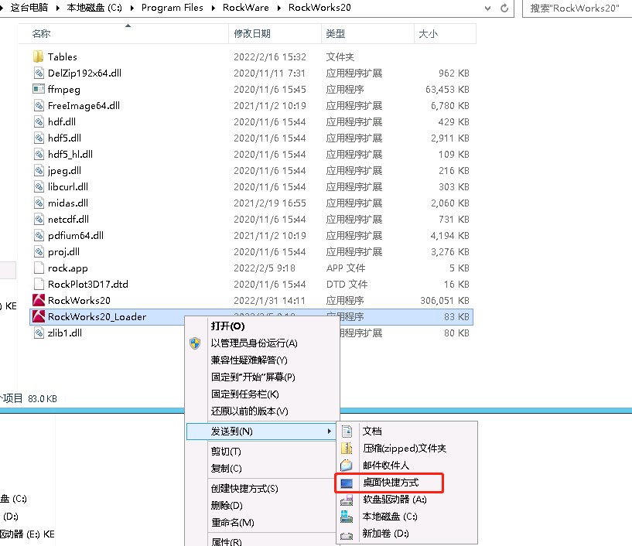Click the 文档 icon in Send To submenu
This screenshot has height=546, width=632.
pyautogui.click(x=347, y=432)
